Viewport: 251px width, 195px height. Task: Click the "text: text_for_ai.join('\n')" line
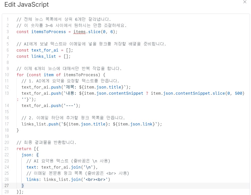(x=62, y=167)
